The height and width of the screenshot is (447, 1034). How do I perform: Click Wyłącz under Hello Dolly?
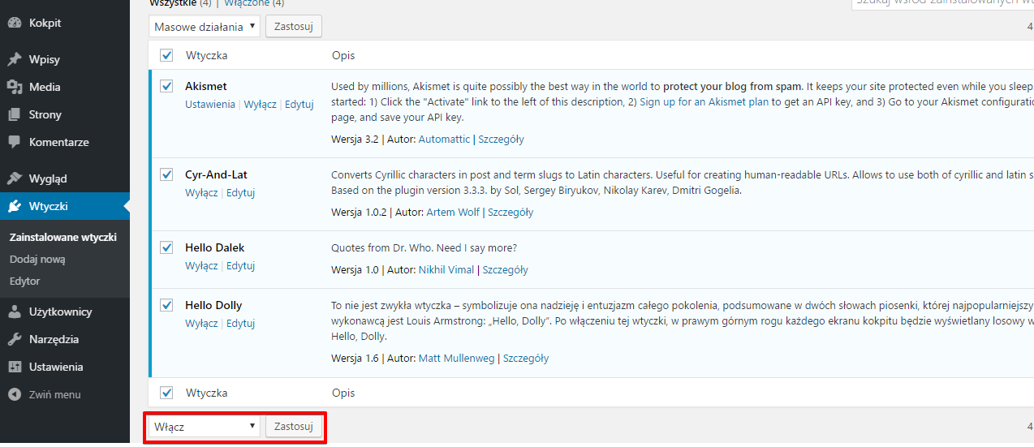pyautogui.click(x=201, y=324)
